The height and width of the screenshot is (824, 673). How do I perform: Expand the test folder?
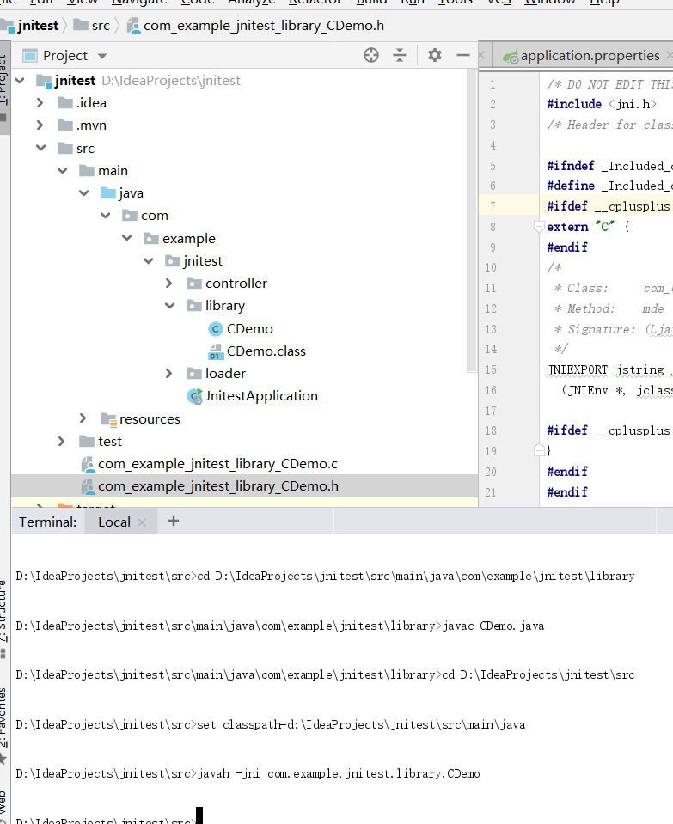click(x=61, y=441)
